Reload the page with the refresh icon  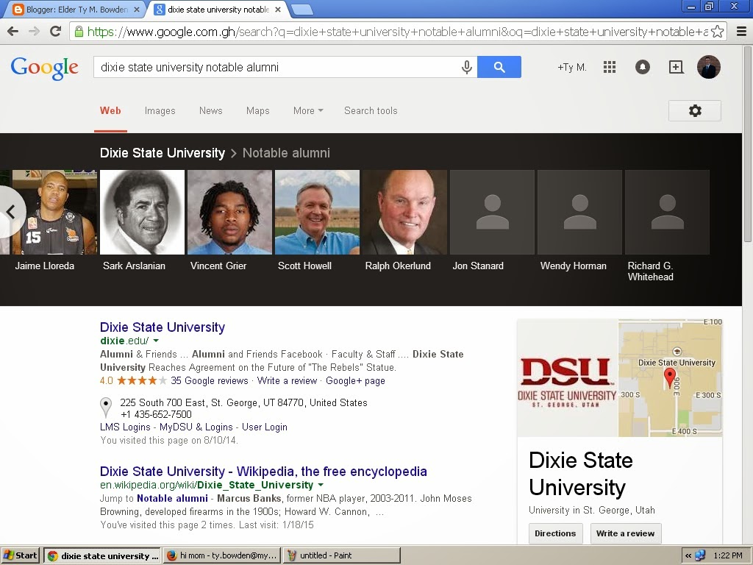click(56, 32)
